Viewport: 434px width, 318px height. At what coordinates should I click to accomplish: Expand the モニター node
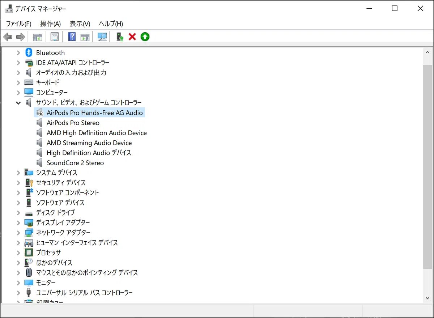[x=18, y=283]
